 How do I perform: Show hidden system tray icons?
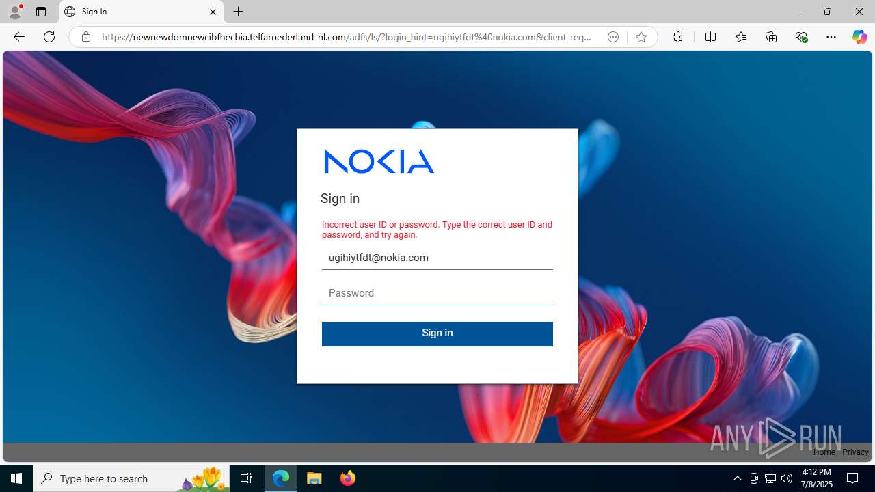(x=737, y=478)
